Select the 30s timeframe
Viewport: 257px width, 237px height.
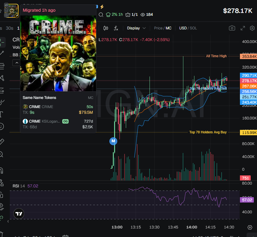(x=9, y=28)
